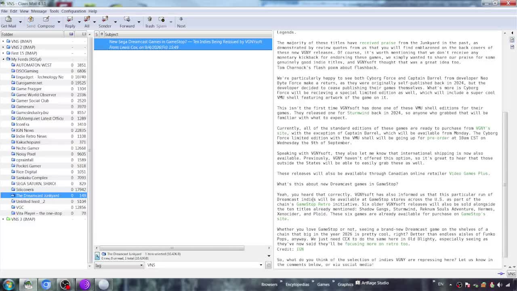This screenshot has height=291, width=517.
Task: Sort messages by Subject column header
Action: click(189, 34)
